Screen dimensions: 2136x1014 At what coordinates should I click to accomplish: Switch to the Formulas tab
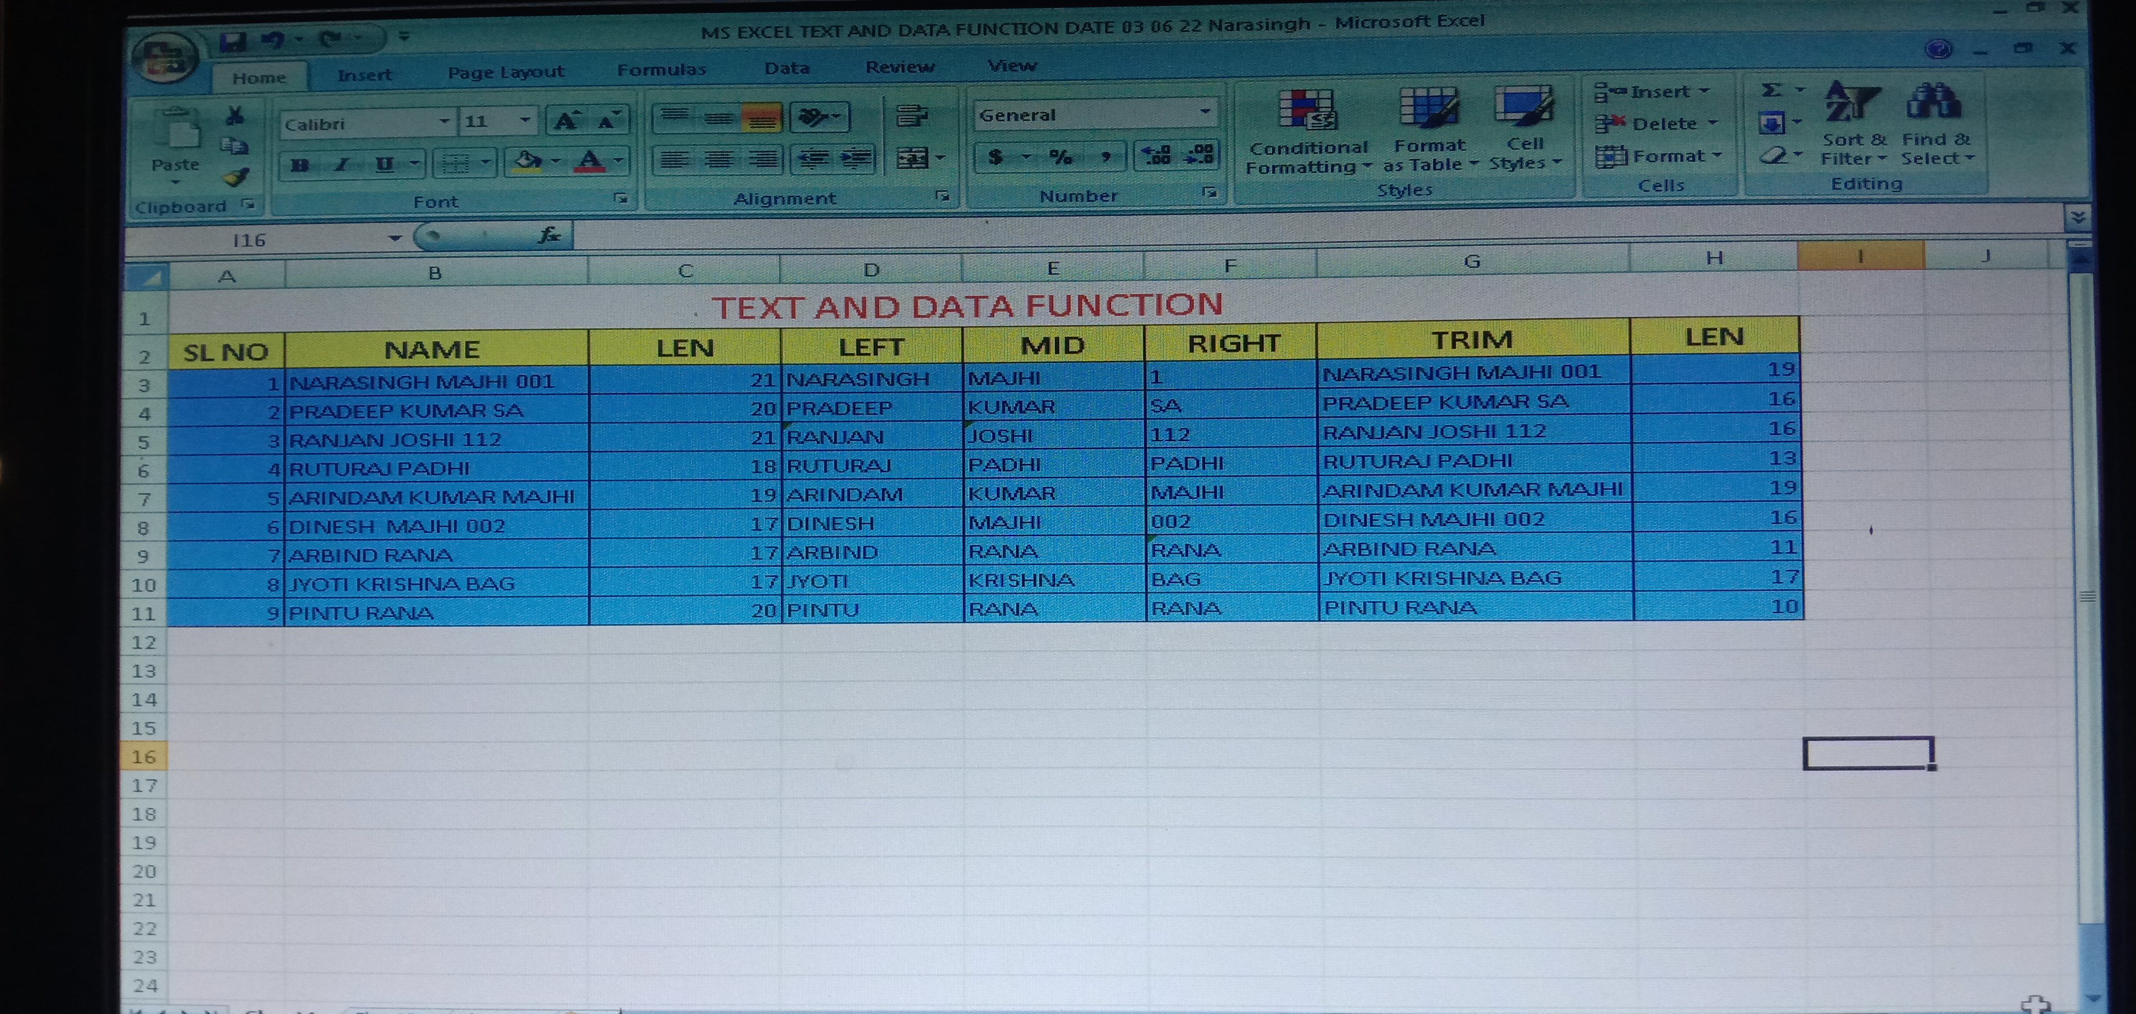[661, 70]
